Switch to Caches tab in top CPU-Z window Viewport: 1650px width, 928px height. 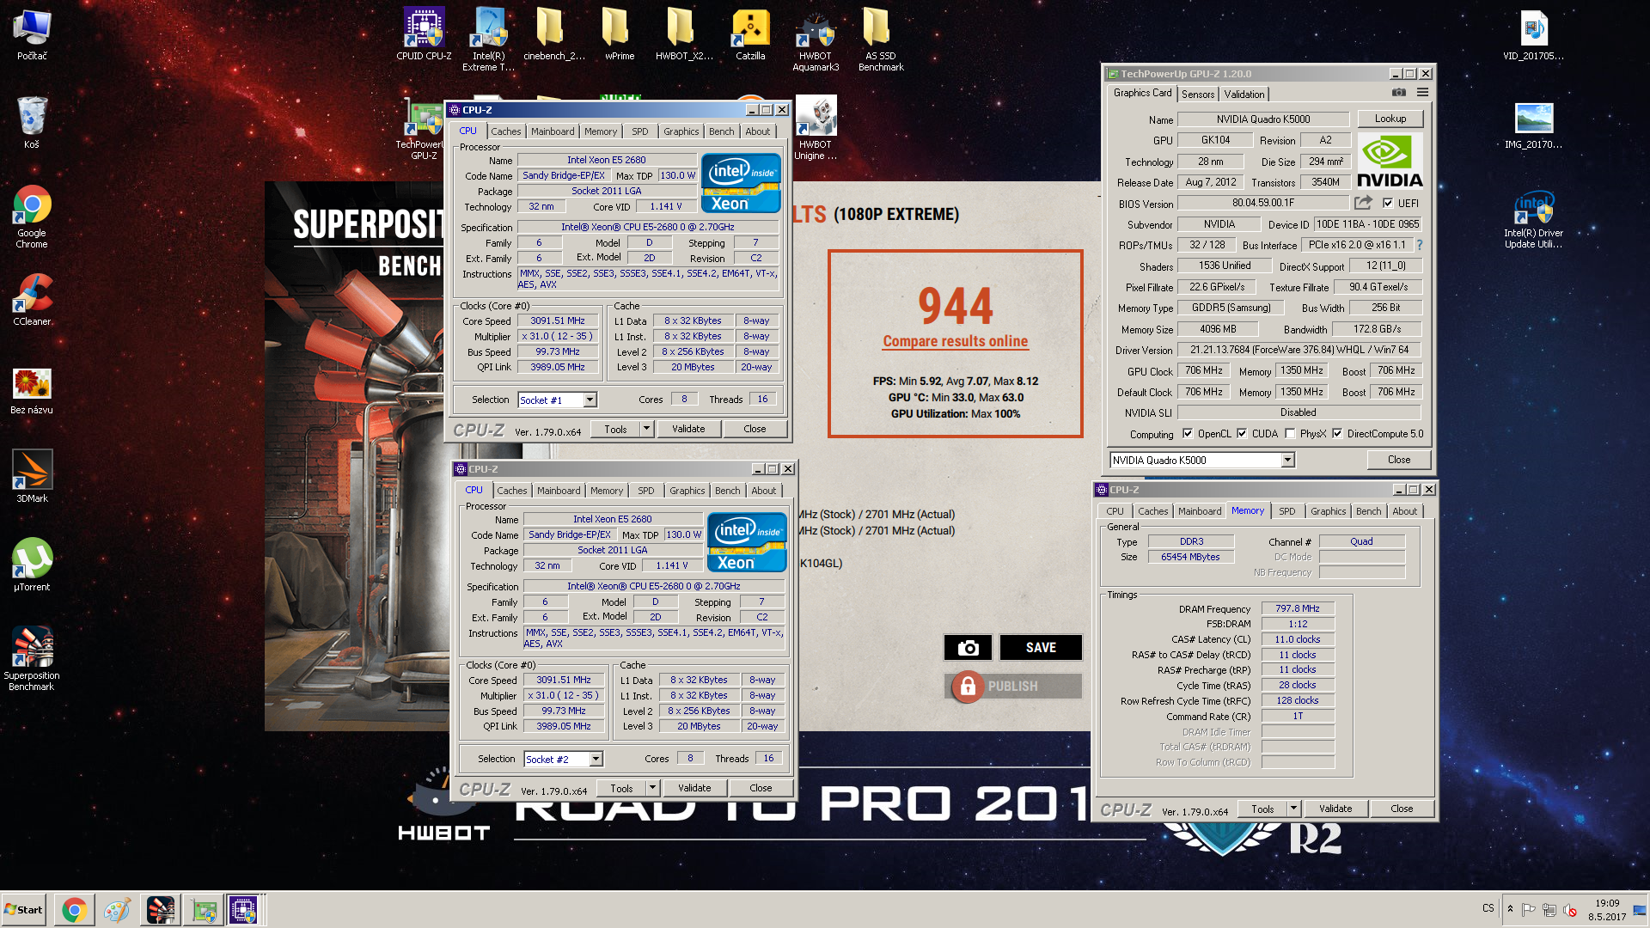[x=506, y=131]
